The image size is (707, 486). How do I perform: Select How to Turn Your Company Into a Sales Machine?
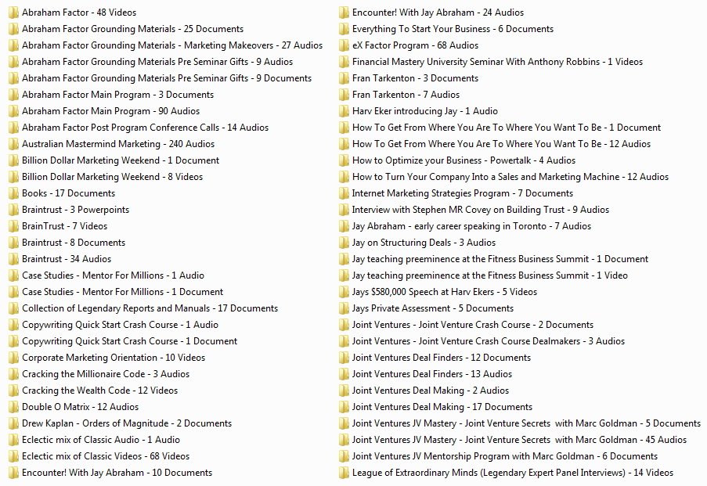click(x=510, y=177)
